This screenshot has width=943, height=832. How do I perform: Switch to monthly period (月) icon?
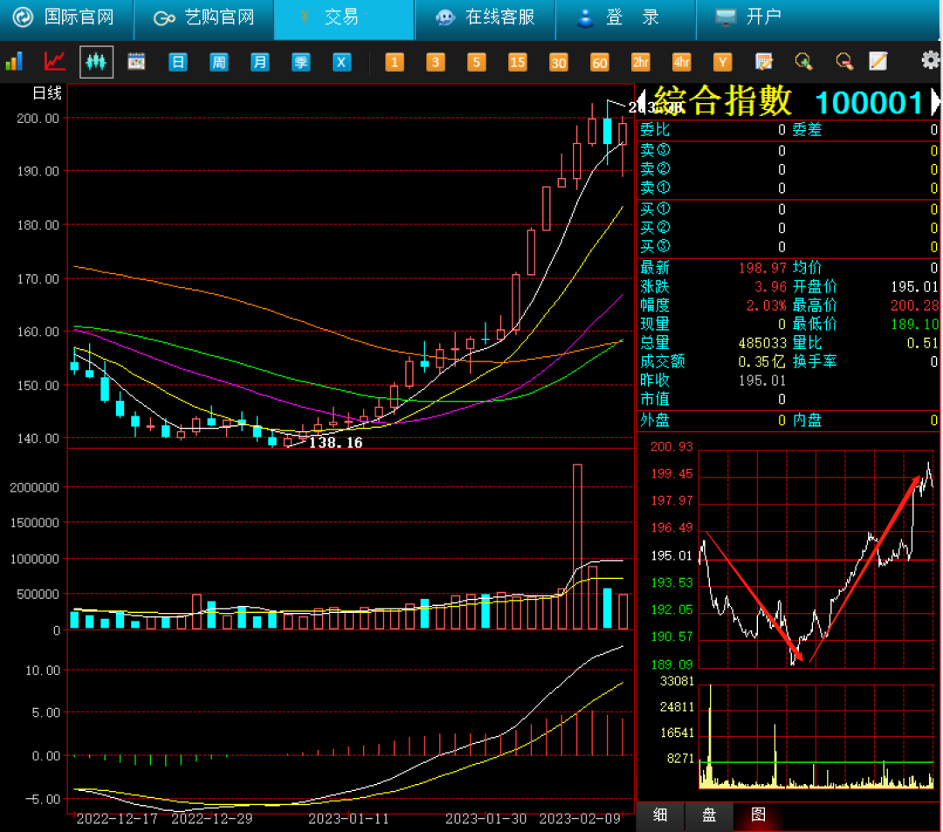260,62
